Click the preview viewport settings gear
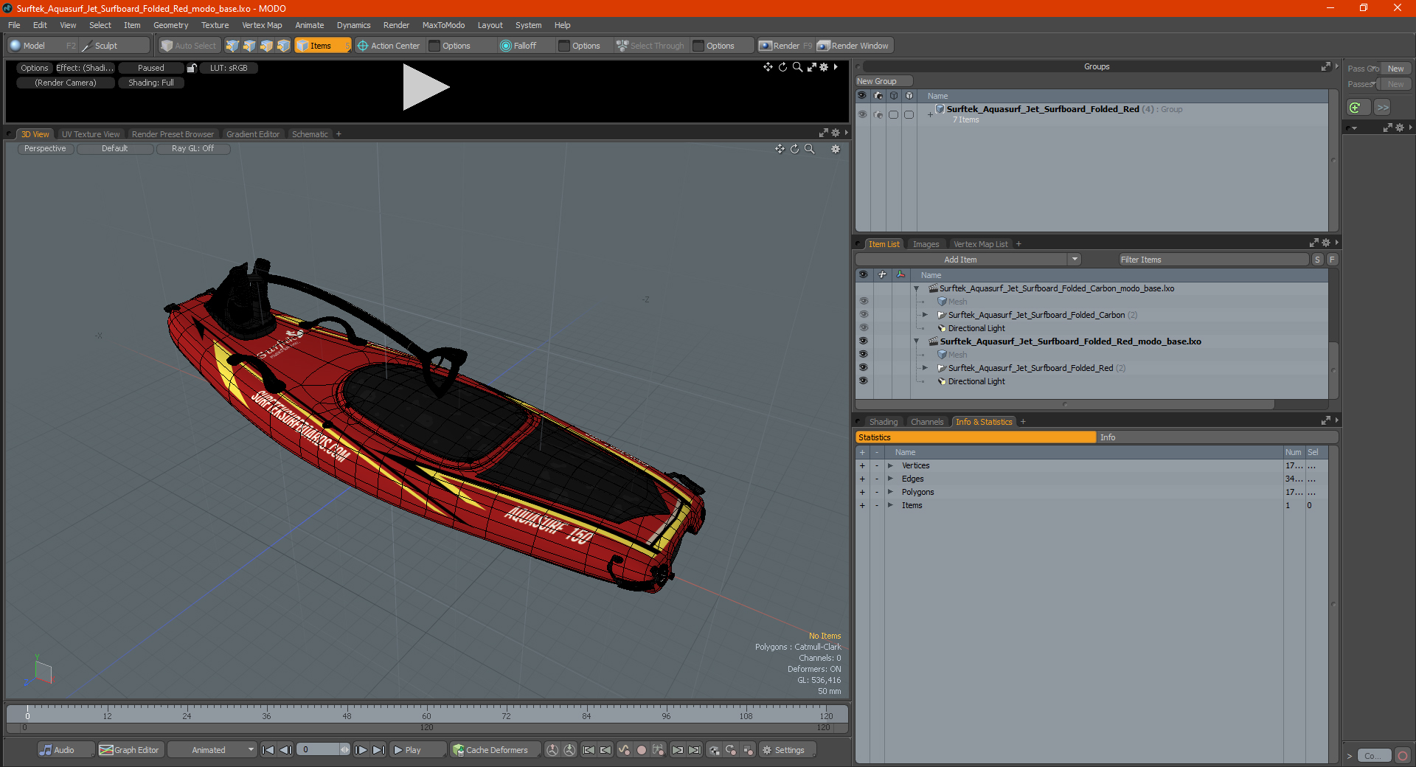1416x767 pixels. coord(824,67)
